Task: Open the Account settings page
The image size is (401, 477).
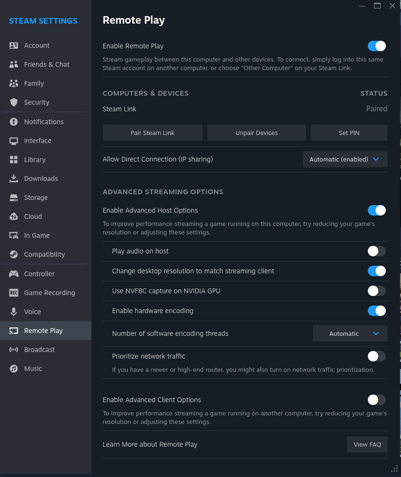Action: point(45,45)
